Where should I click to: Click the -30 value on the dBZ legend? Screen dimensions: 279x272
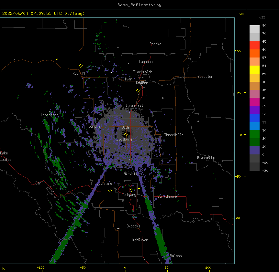click(265, 171)
